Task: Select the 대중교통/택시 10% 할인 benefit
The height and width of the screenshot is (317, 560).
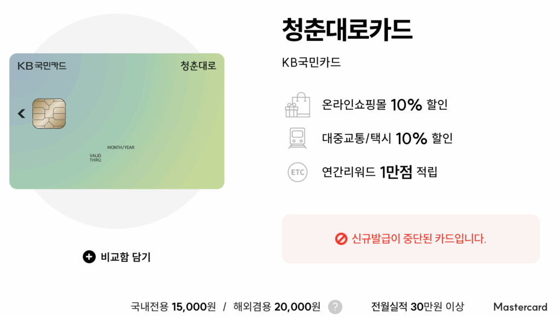Action: [x=387, y=138]
